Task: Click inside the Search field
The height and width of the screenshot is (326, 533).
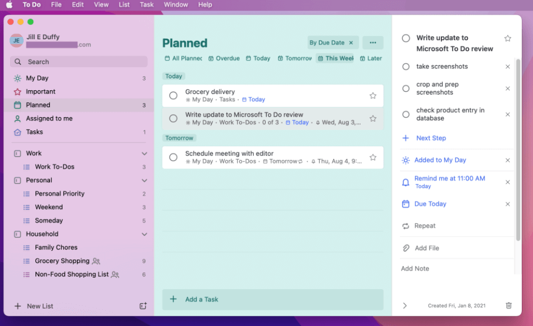Action: pyautogui.click(x=79, y=62)
